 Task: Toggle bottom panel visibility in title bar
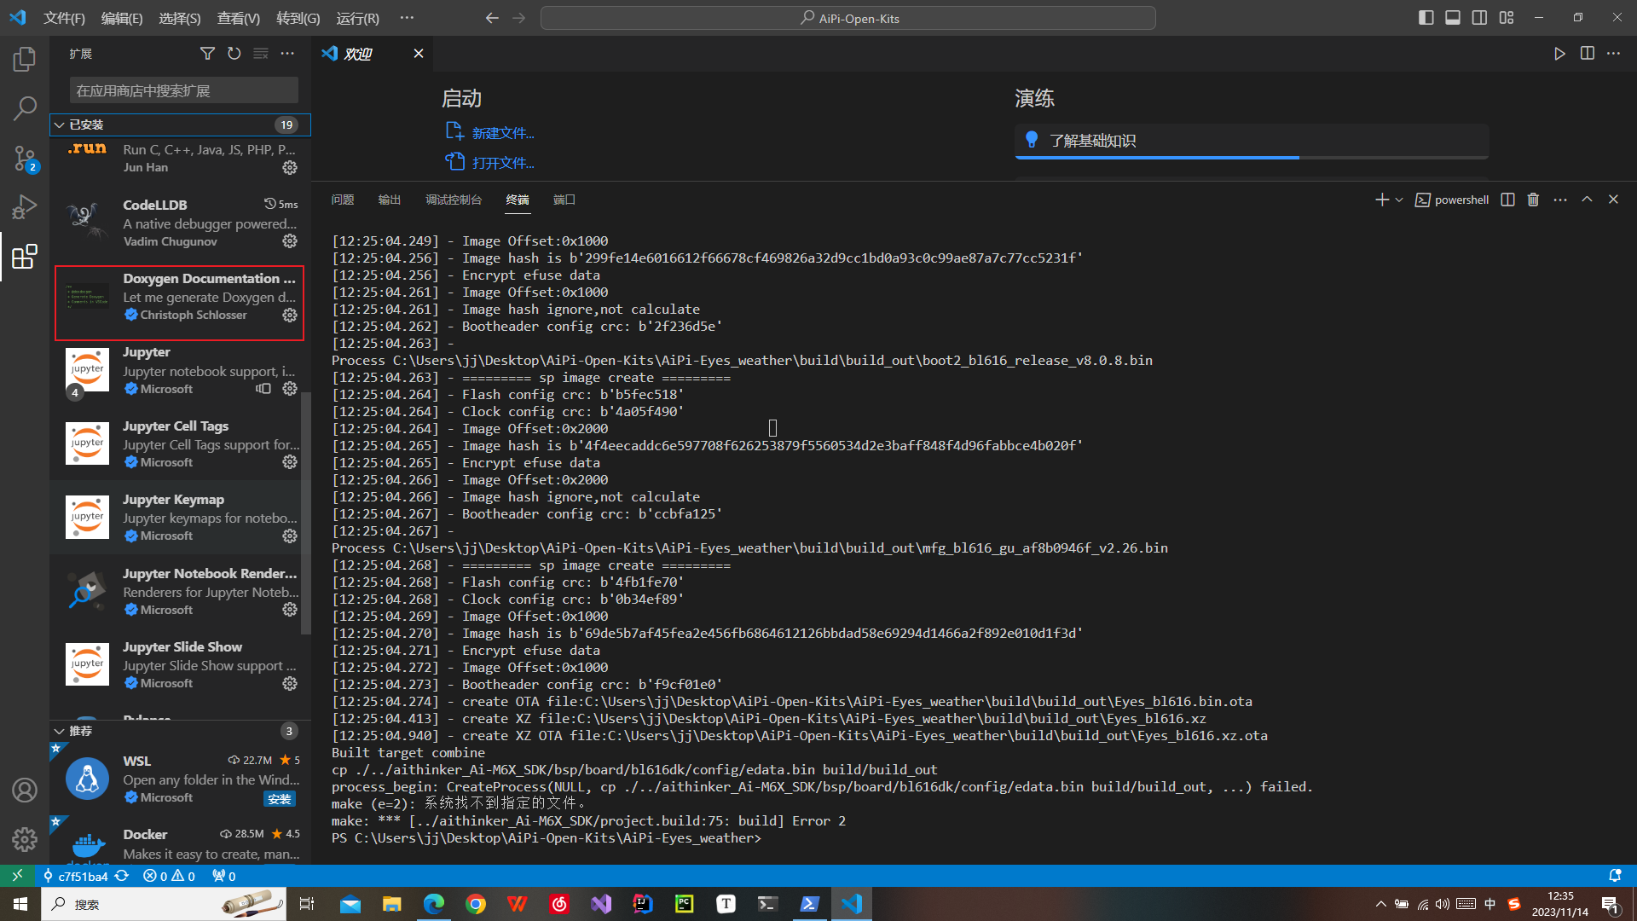[x=1453, y=18]
